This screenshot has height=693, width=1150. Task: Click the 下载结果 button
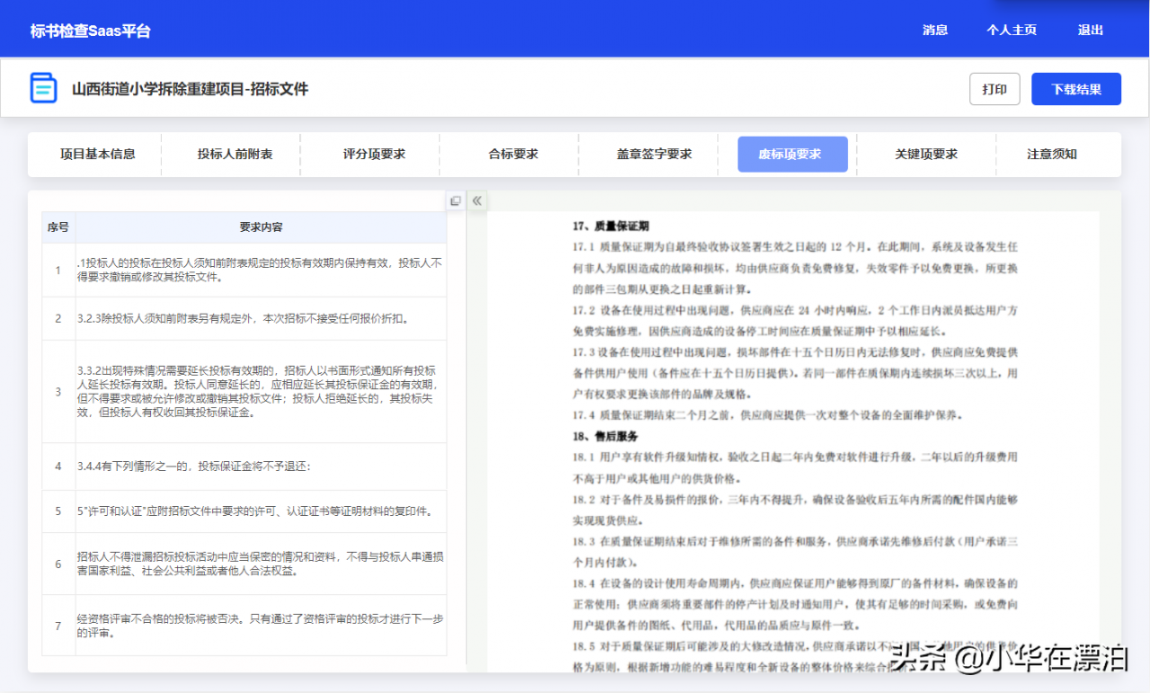[1076, 89]
